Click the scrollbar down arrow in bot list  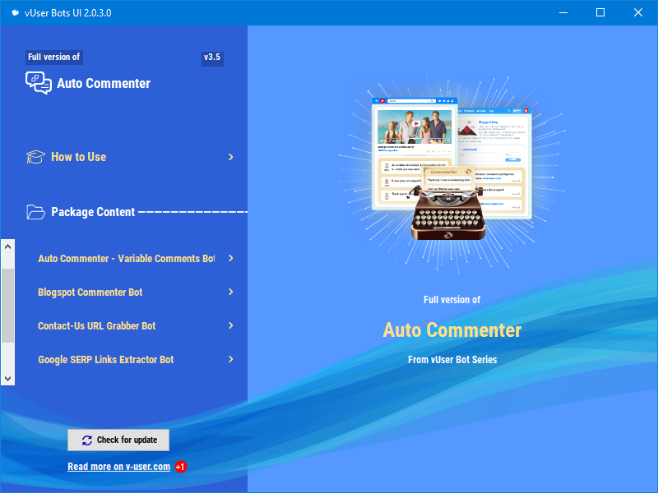coord(7,378)
